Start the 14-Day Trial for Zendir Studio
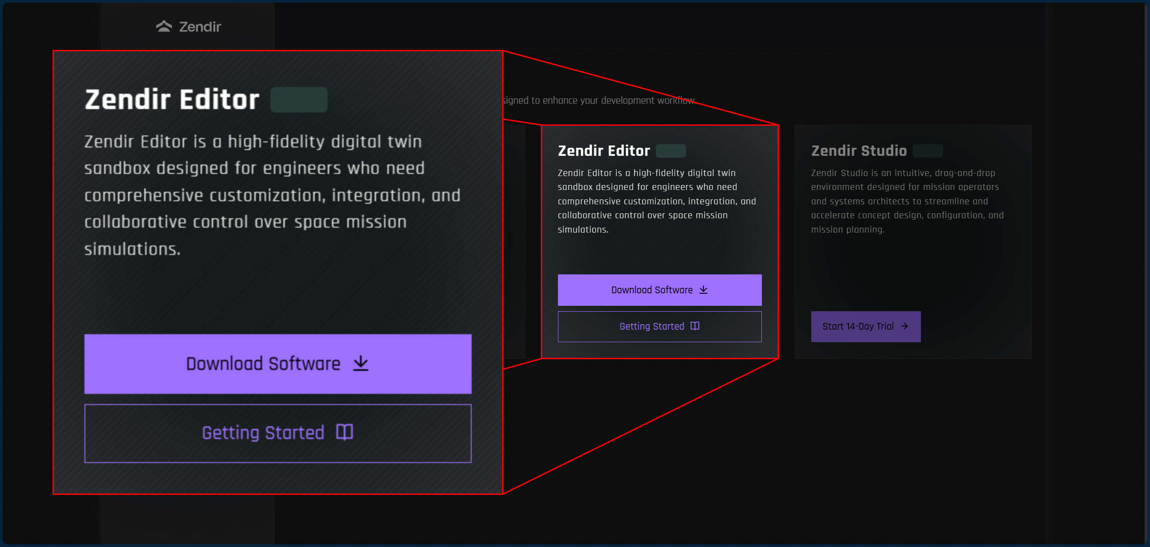1150x547 pixels. coord(858,326)
